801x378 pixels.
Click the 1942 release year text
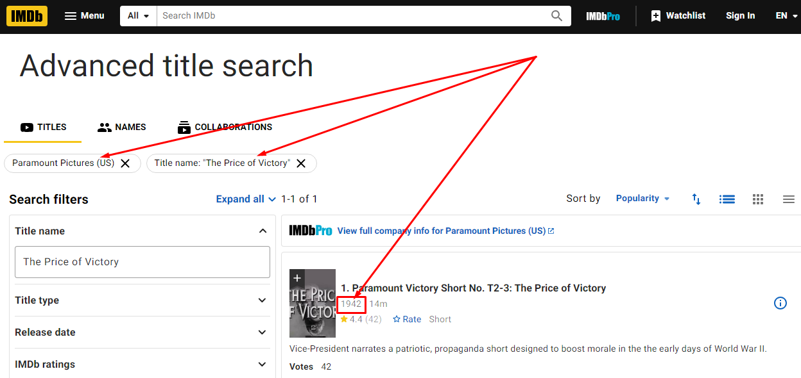pyautogui.click(x=351, y=304)
